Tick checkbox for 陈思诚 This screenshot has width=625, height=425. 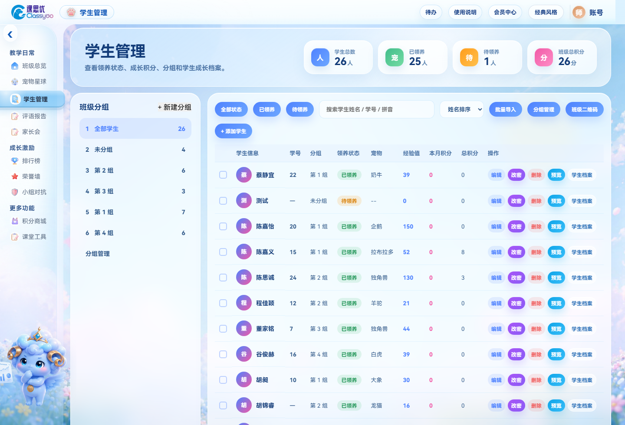coord(223,278)
